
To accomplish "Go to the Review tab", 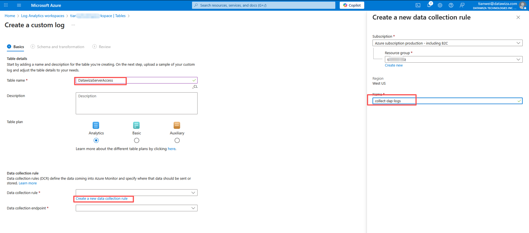I will click(x=104, y=47).
